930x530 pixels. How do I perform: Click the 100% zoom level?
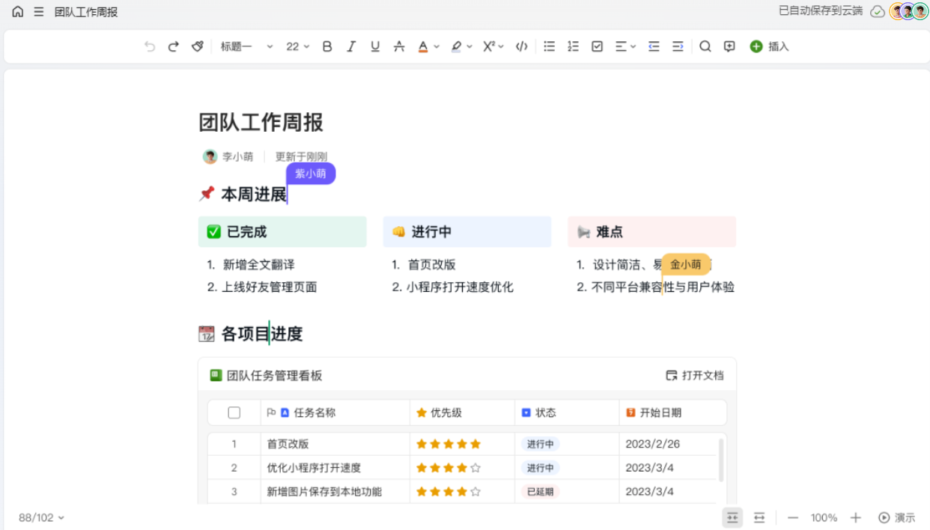(x=824, y=517)
